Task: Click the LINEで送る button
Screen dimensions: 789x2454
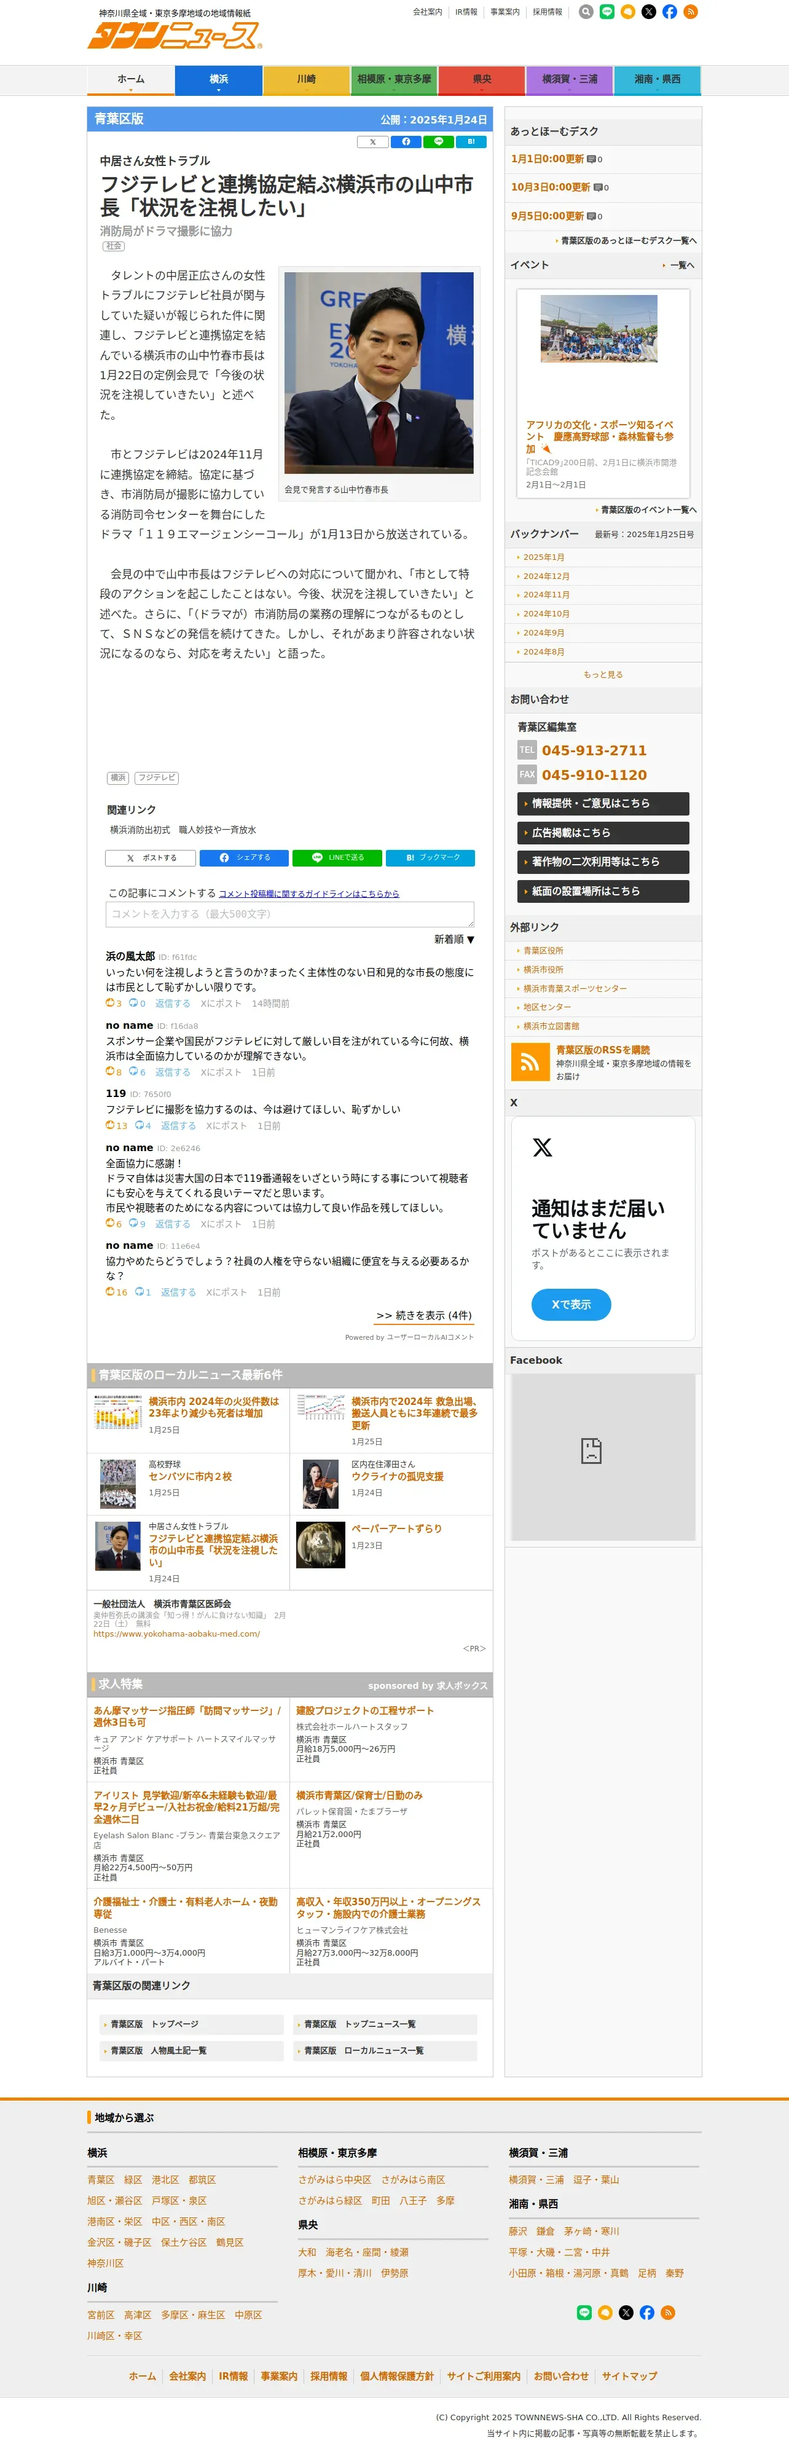Action: pos(337,859)
